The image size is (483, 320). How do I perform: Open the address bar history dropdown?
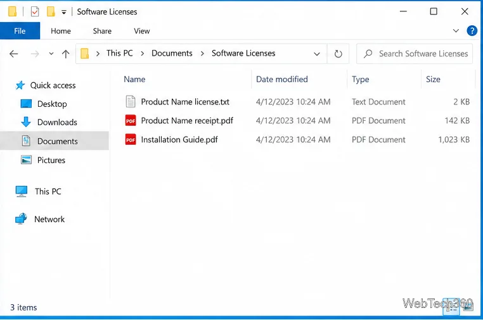[x=317, y=54]
